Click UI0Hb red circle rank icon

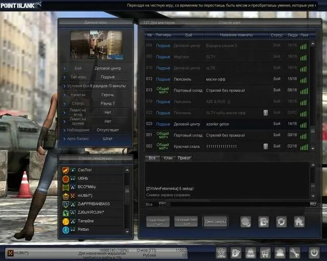pyautogui.click(x=65, y=178)
